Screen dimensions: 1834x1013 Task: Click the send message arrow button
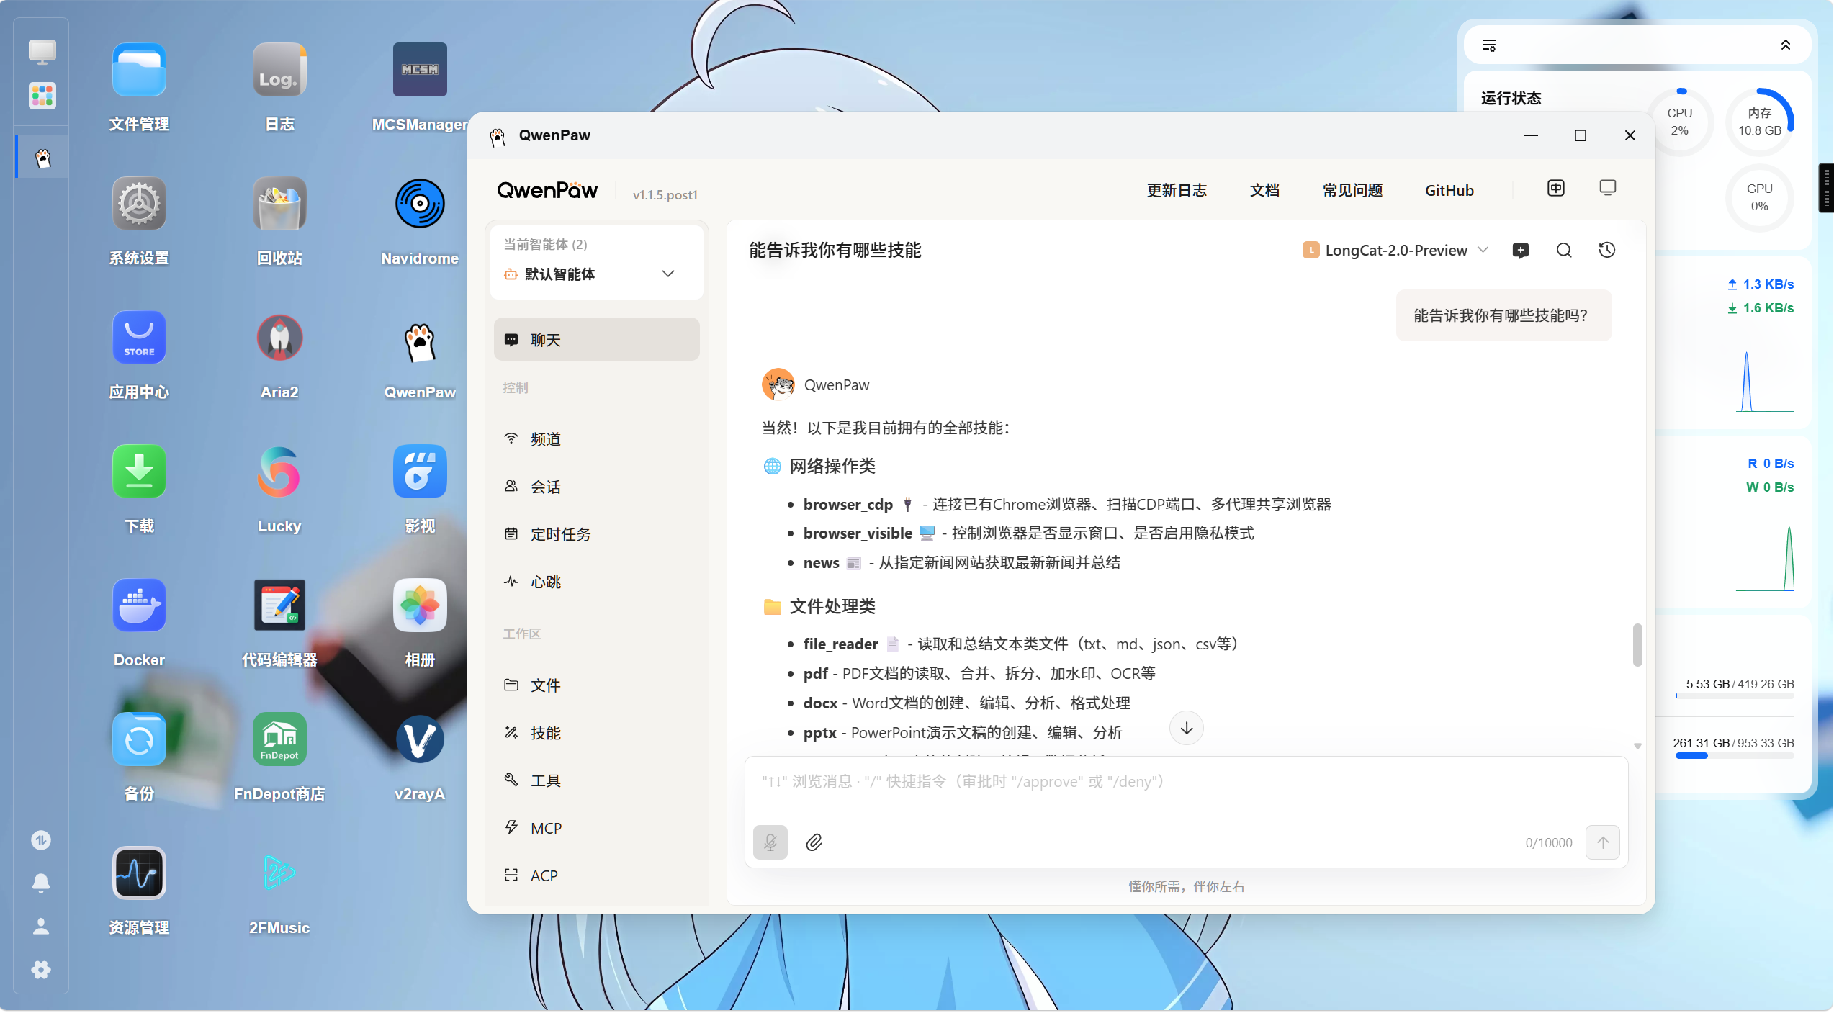[1603, 842]
